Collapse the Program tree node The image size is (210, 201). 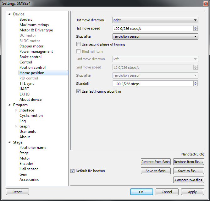9,105
